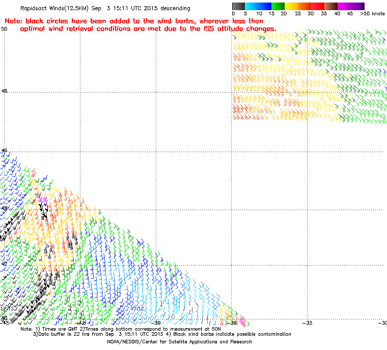Click the legend label '45'
The height and width of the screenshot is (350, 387).
[x=350, y=14]
